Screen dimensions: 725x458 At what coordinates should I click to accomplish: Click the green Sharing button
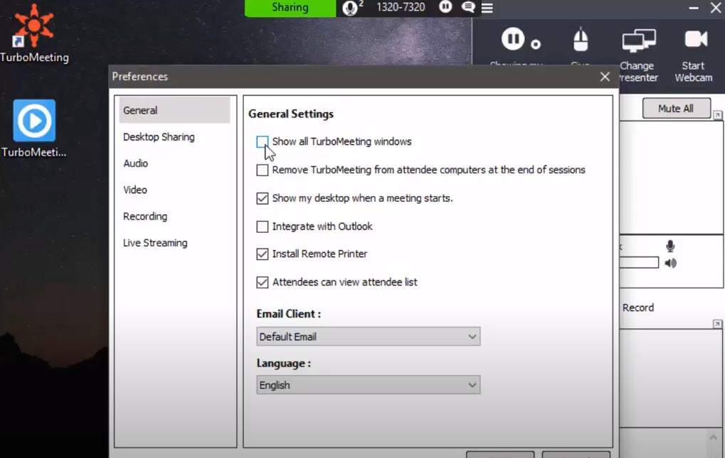pyautogui.click(x=290, y=8)
